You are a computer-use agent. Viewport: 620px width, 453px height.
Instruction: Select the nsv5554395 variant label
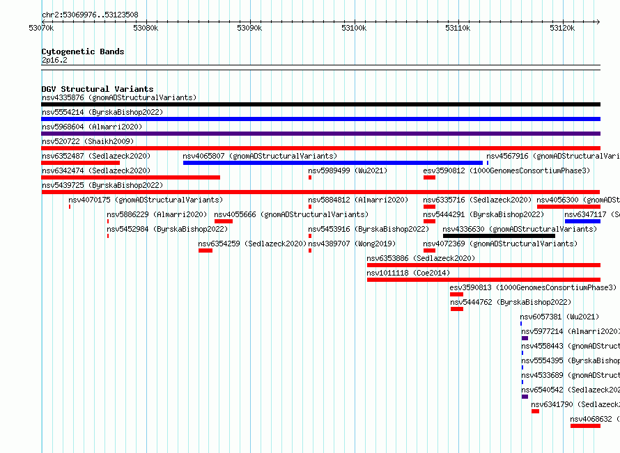[x=571, y=360]
